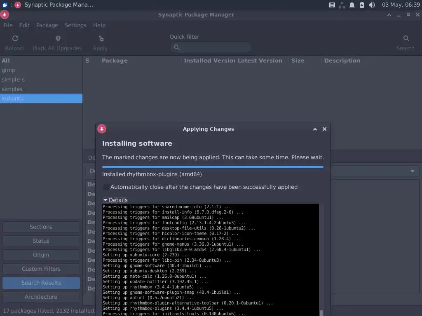Sort by the Package column header
Screen dimensions: 422x316
point(115,61)
